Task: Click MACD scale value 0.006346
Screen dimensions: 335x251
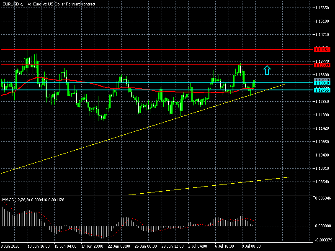Action: [324, 197]
